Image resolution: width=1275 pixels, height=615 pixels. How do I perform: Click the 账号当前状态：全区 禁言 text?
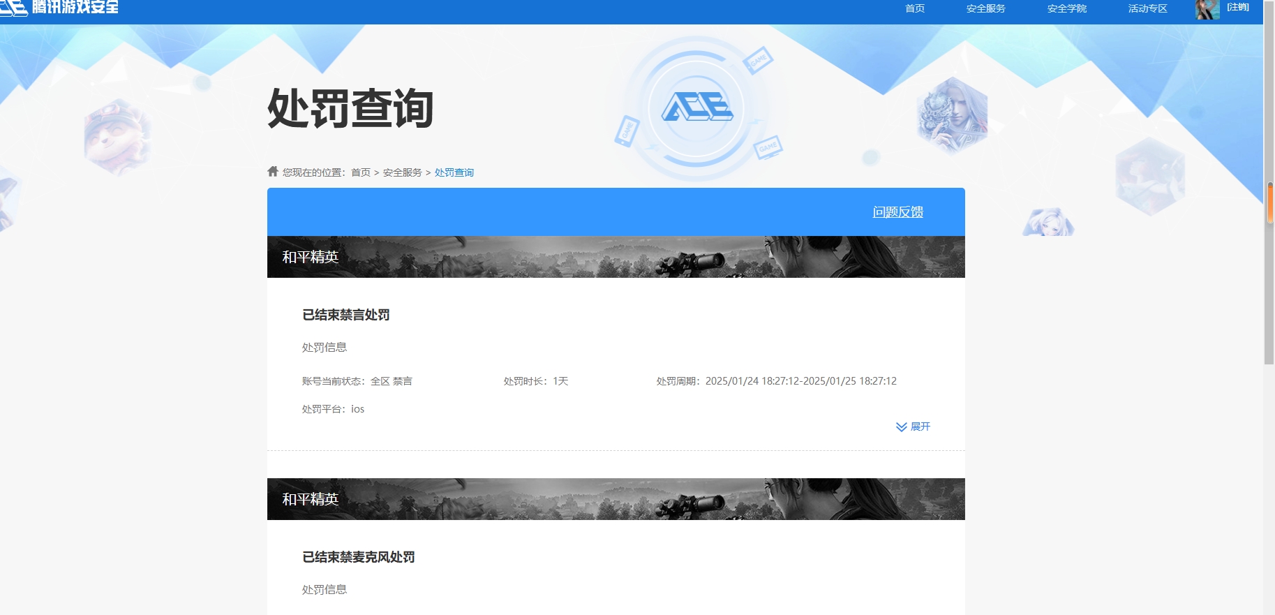click(x=357, y=381)
